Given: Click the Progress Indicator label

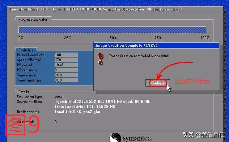Looking at the screenshot, I should pos(33,20).
